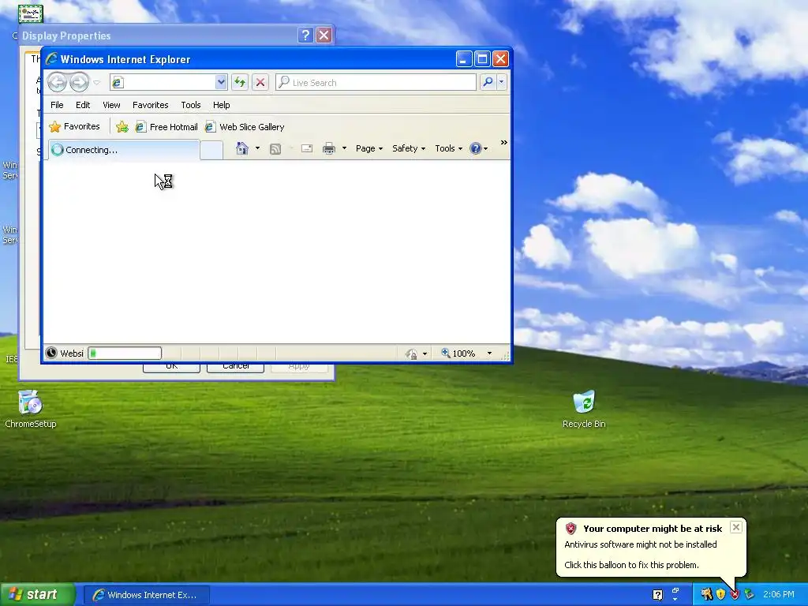Click the Refresh button with green arrows
808x606 pixels.
click(240, 82)
